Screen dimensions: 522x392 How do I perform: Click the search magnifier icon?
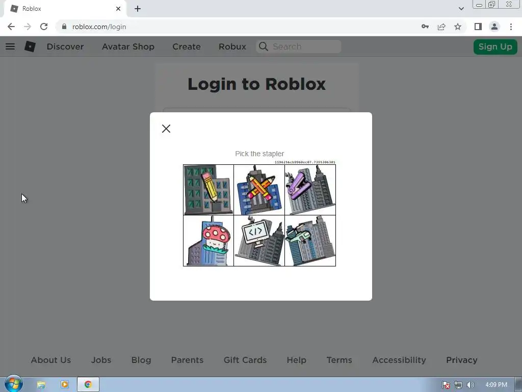[264, 46]
